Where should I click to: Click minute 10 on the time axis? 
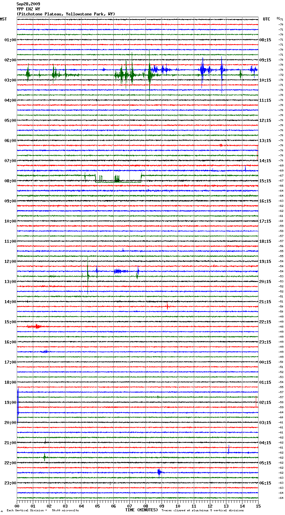tap(178, 506)
